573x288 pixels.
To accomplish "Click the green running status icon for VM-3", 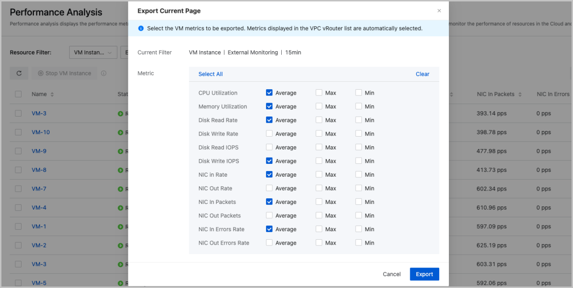I will click(120, 114).
